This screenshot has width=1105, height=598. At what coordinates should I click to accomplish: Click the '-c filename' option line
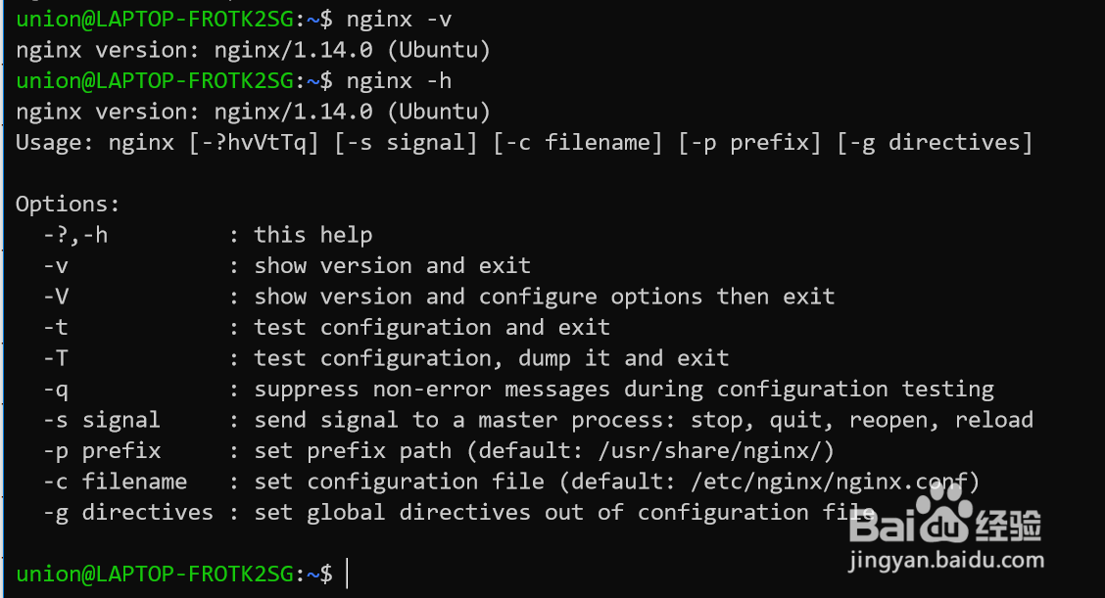point(511,482)
